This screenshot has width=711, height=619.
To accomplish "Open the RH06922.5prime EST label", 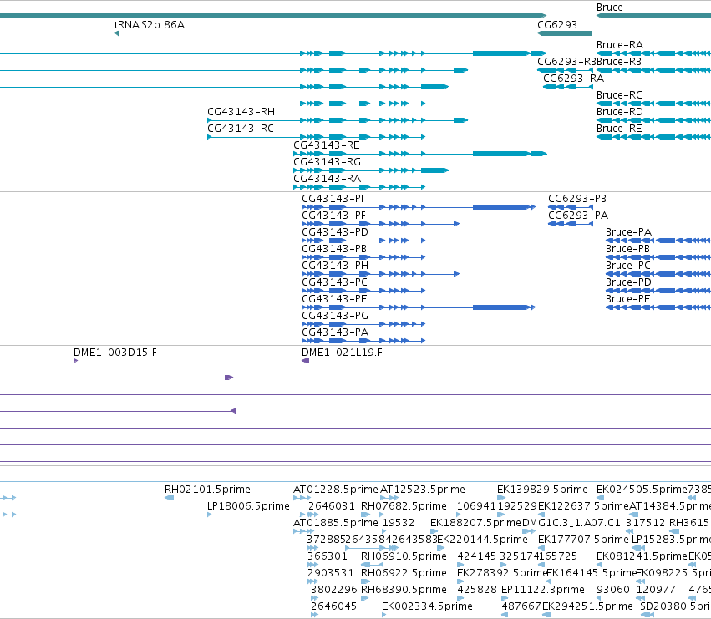I will (x=404, y=573).
